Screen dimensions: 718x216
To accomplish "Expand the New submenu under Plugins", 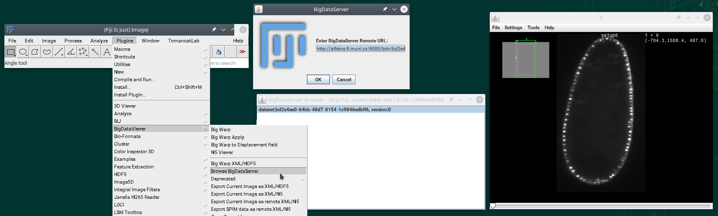I will click(161, 72).
